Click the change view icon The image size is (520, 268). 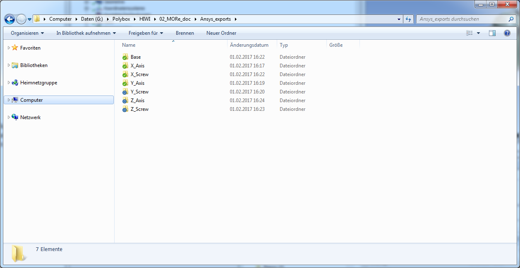pos(470,33)
